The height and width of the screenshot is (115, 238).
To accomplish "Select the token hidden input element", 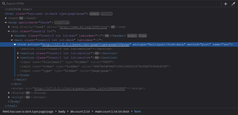I will pos(95,66).
